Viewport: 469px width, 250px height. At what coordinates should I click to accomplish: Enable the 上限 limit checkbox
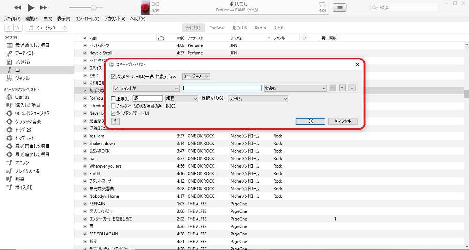[x=113, y=99]
